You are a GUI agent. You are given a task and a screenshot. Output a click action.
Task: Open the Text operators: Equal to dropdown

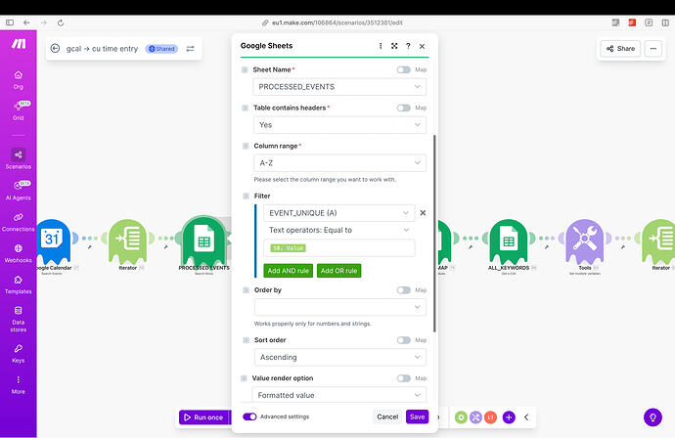(339, 230)
